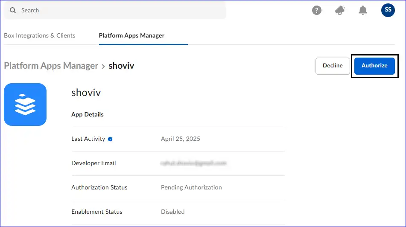406x227 pixels.
Task: Open the megaphone announcements icon
Action: tap(340, 10)
